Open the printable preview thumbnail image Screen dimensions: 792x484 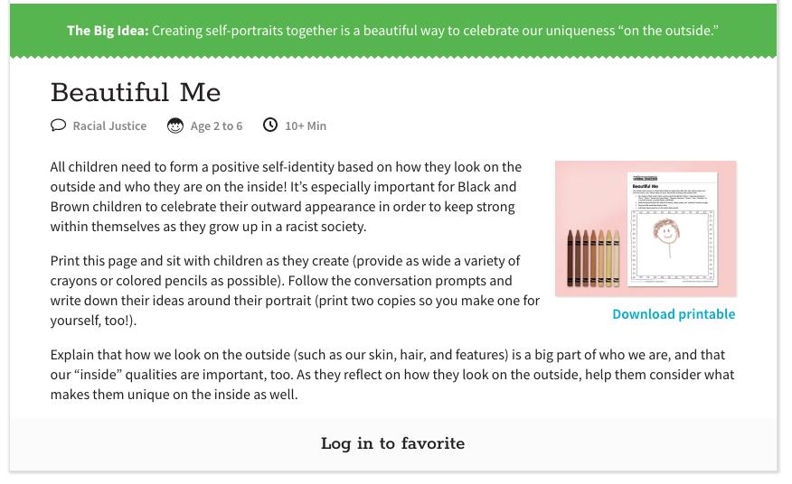pos(646,228)
